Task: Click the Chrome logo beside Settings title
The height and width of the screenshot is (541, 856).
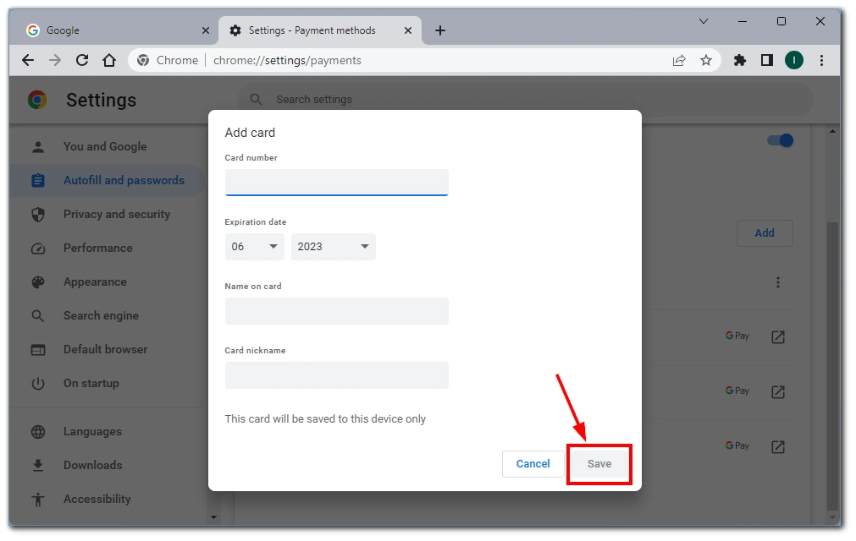Action: [37, 100]
